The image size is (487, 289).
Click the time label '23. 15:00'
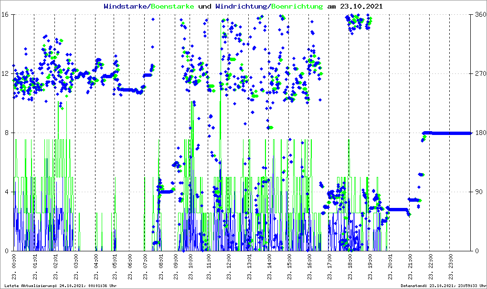tap(289, 267)
